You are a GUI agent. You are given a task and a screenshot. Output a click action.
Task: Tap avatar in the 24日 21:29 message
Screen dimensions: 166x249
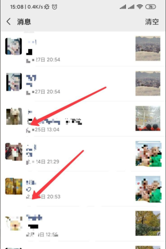click(14, 151)
